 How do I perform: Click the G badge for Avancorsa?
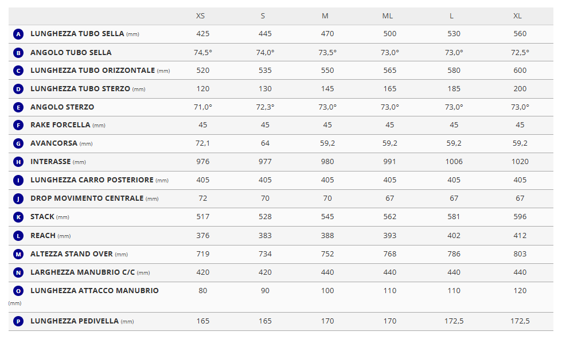pos(18,143)
